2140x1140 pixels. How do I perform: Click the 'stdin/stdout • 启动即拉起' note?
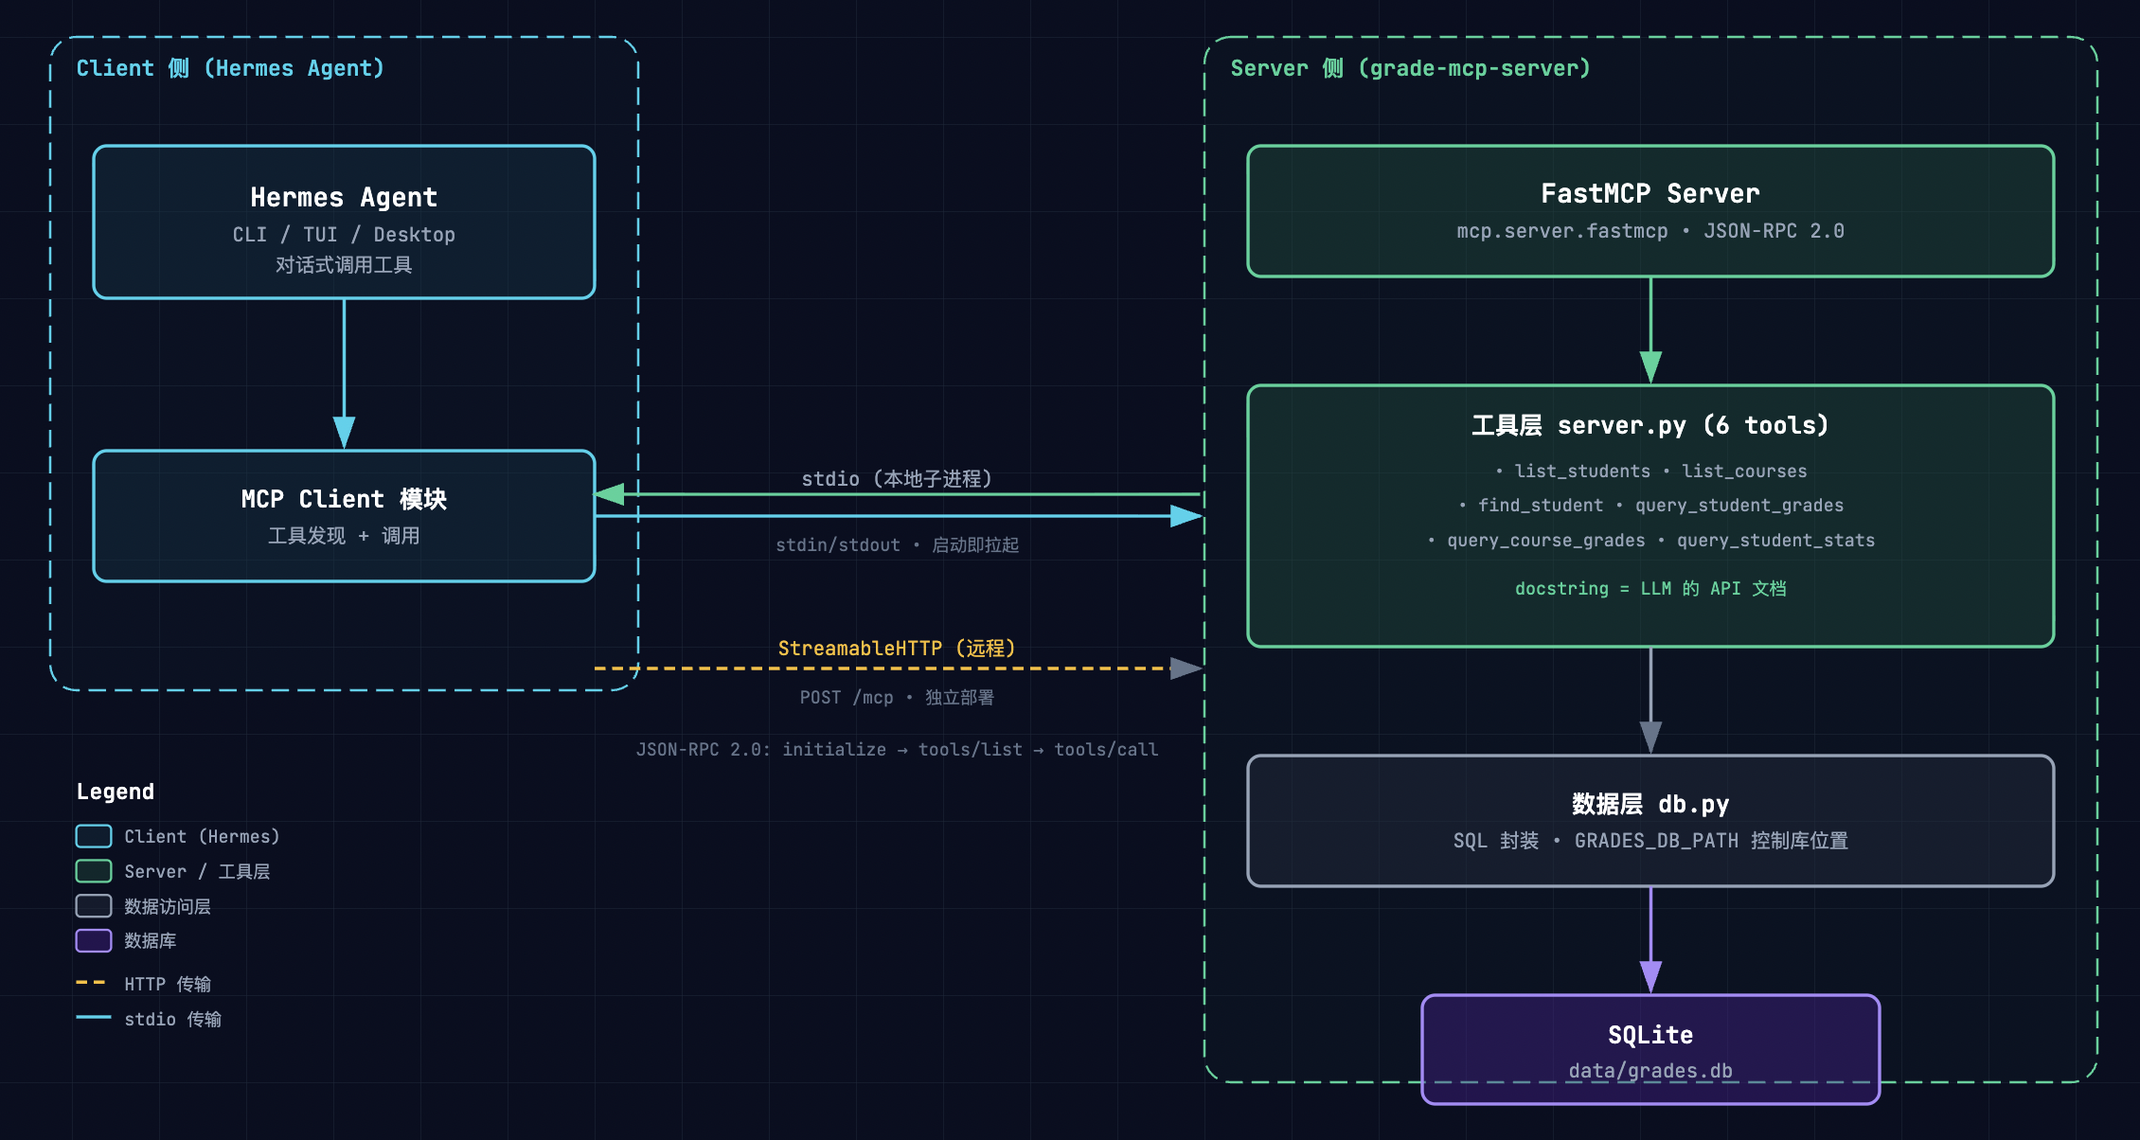point(898,545)
